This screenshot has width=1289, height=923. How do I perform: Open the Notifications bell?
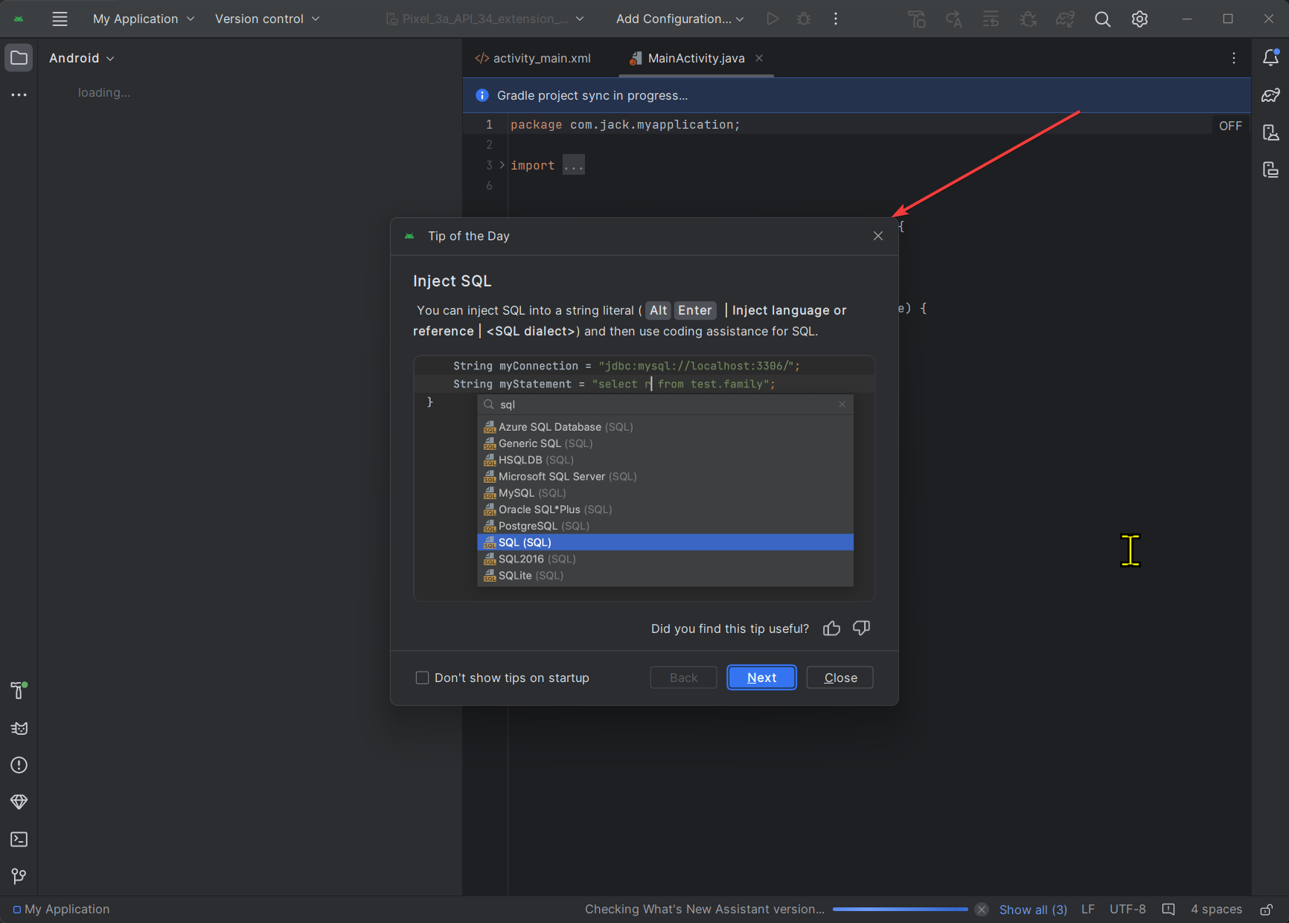point(1270,57)
